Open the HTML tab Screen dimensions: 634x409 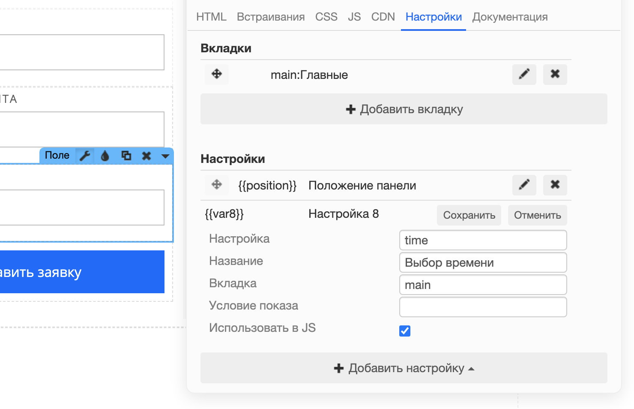tap(211, 17)
